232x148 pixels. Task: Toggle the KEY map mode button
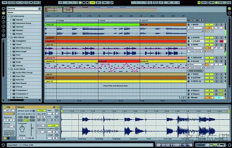(x=204, y=3)
